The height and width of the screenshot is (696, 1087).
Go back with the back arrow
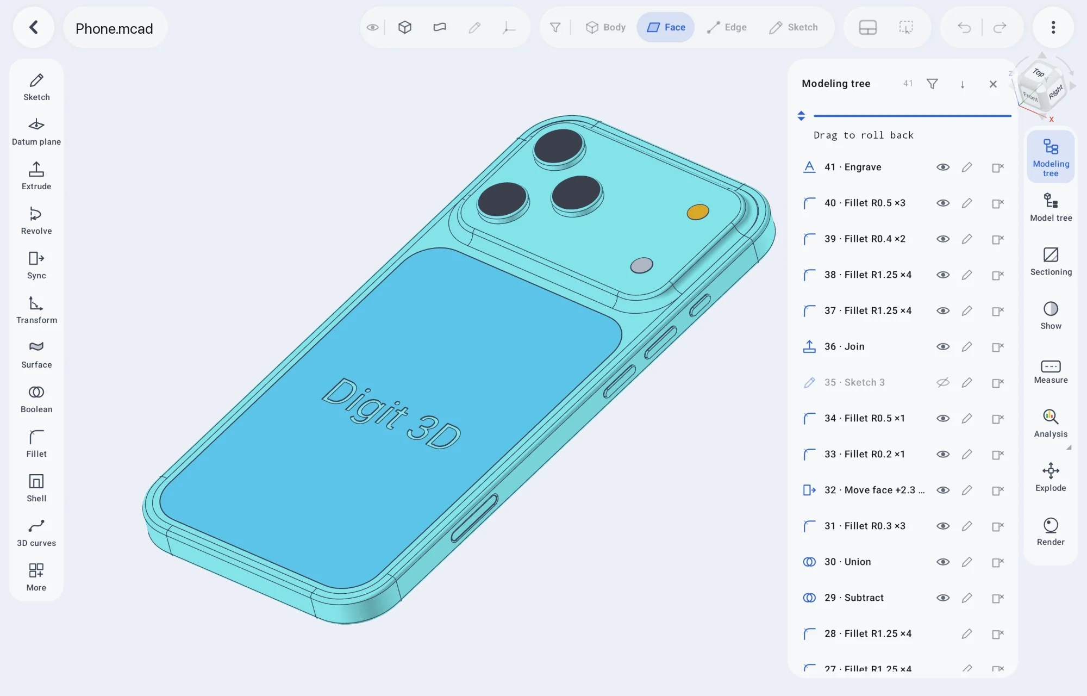pos(34,27)
